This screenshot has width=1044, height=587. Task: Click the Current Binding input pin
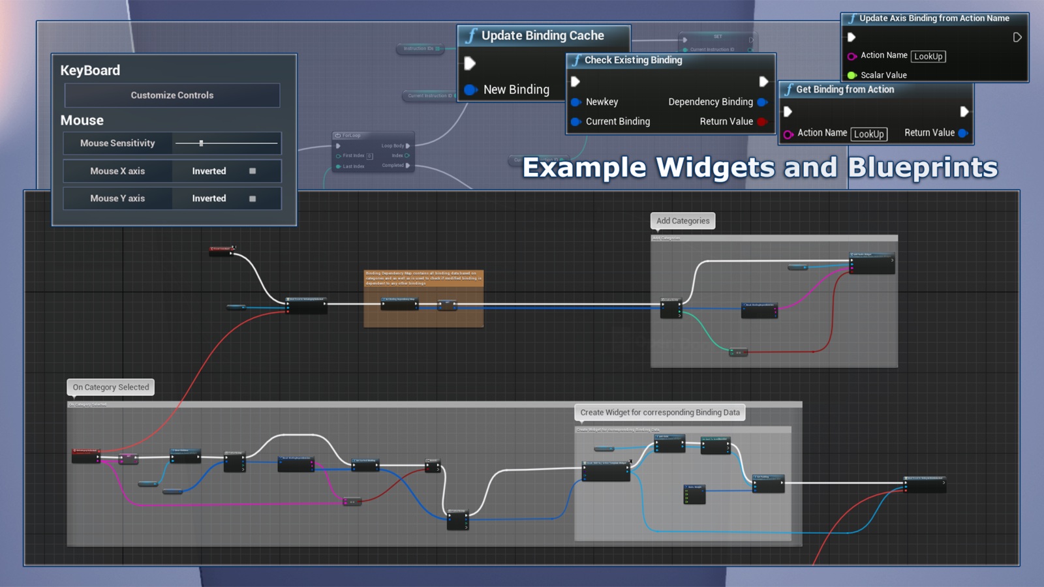point(576,121)
